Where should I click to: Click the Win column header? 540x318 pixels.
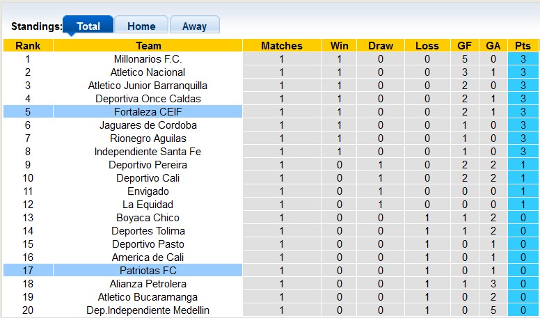(x=340, y=46)
